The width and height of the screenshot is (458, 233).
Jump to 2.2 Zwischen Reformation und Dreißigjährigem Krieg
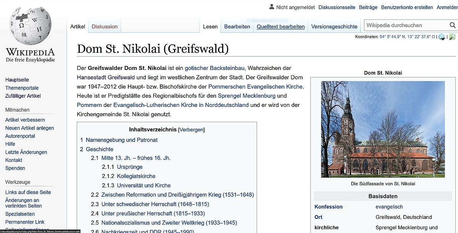(x=172, y=195)
